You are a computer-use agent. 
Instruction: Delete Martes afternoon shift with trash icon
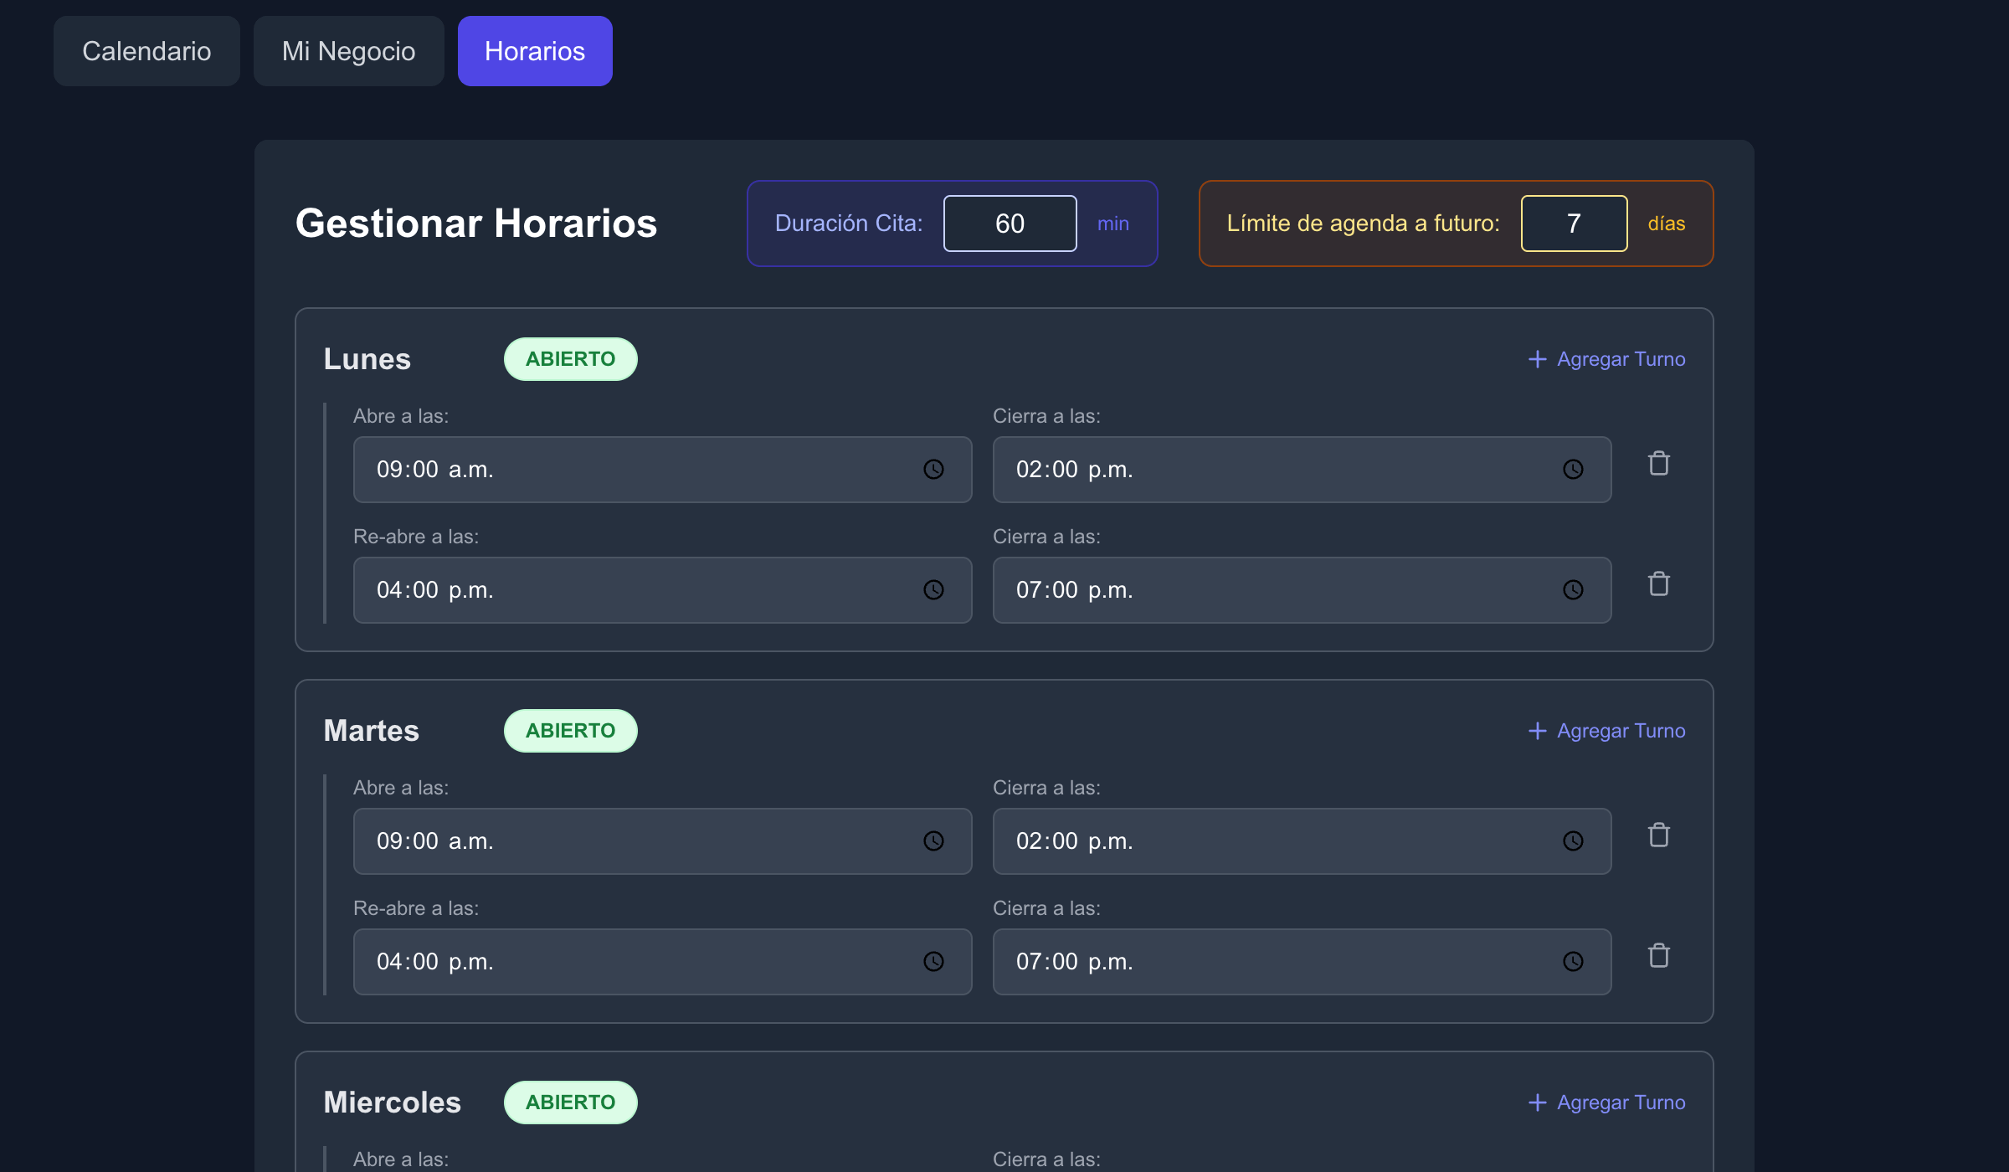click(1658, 956)
